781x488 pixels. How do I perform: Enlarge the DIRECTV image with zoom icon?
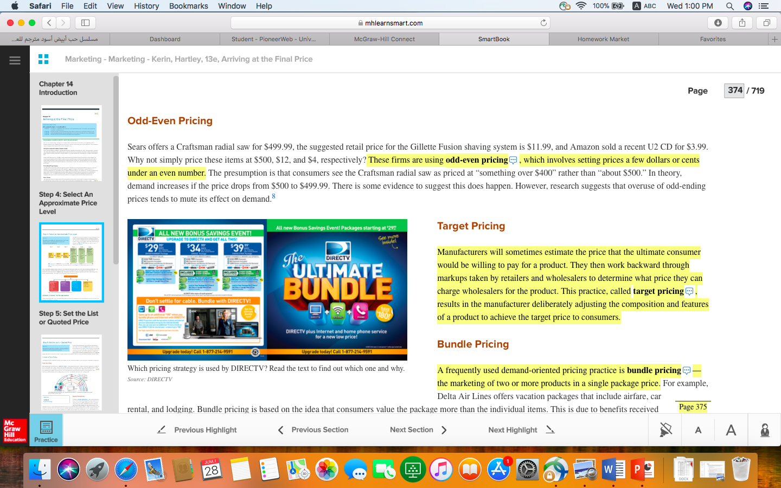click(x=255, y=352)
